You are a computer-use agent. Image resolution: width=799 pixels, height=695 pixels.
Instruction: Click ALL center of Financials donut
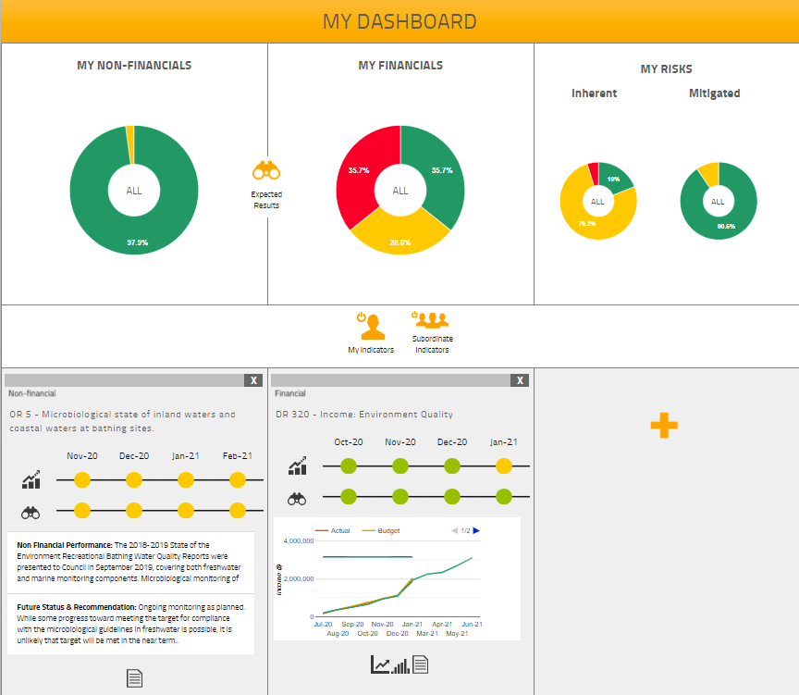[x=400, y=191]
